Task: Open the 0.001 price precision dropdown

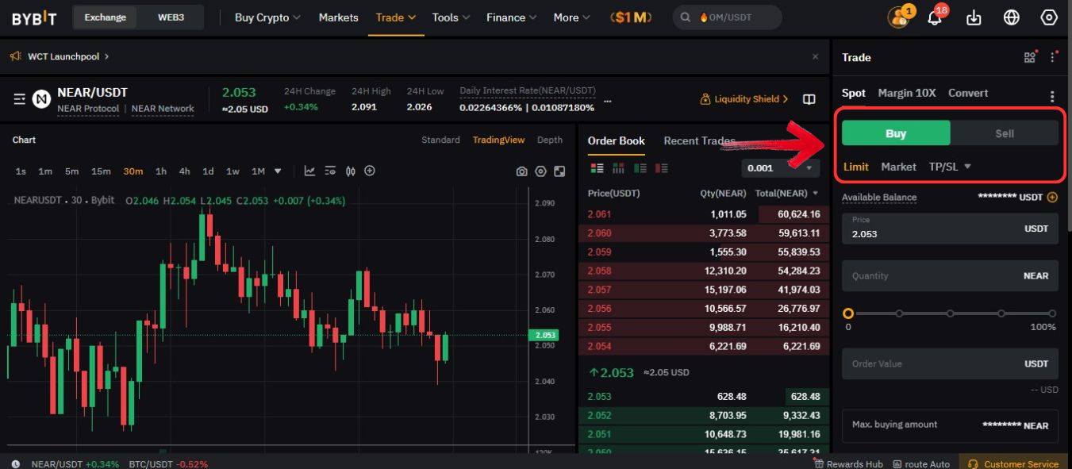Action: click(781, 168)
